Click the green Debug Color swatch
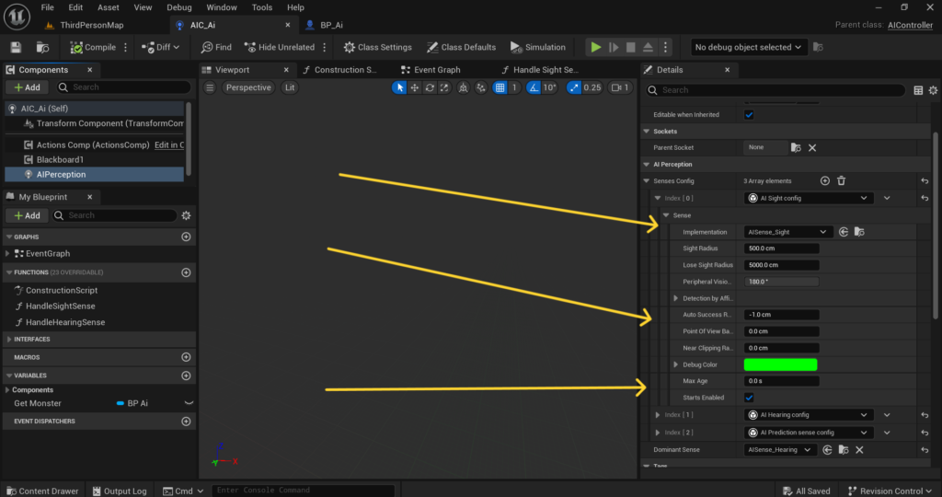Screen dimensions: 942x497 [x=780, y=364]
